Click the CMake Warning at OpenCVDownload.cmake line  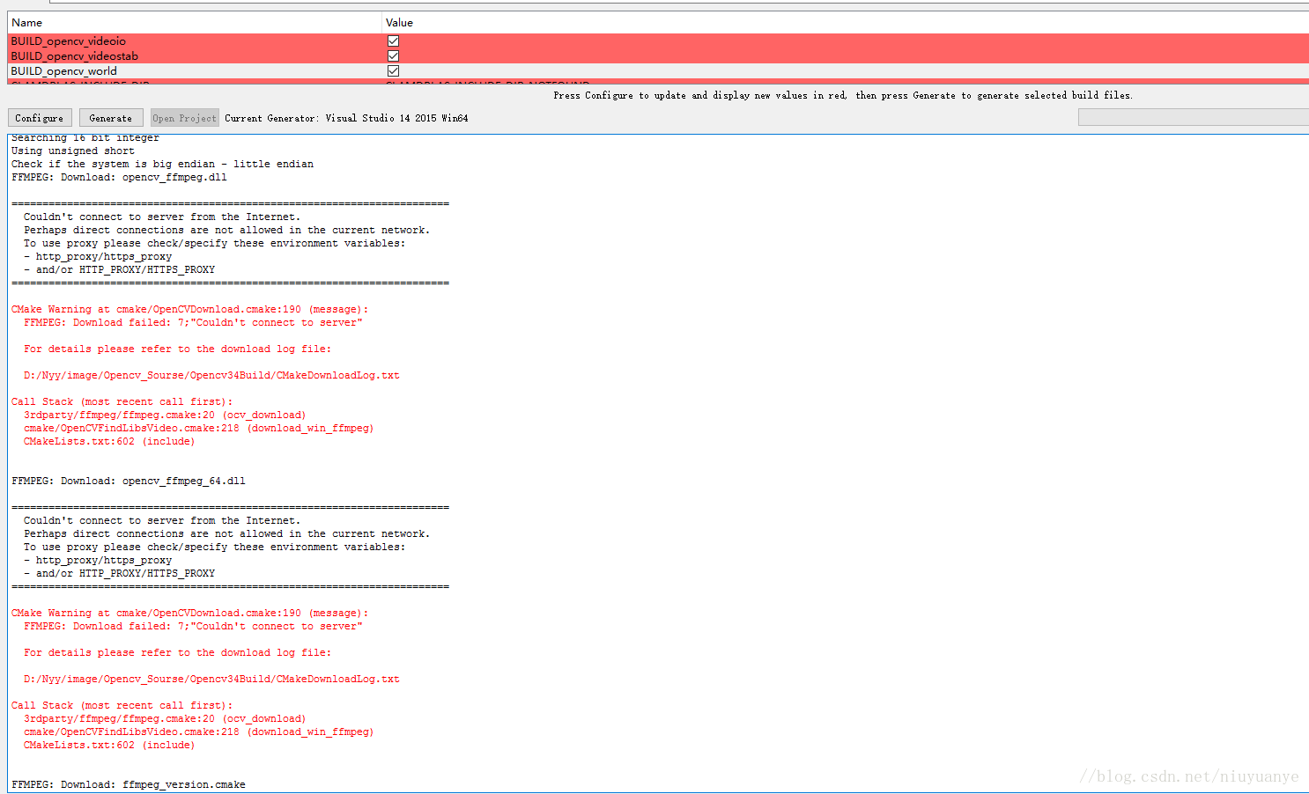[x=190, y=308]
